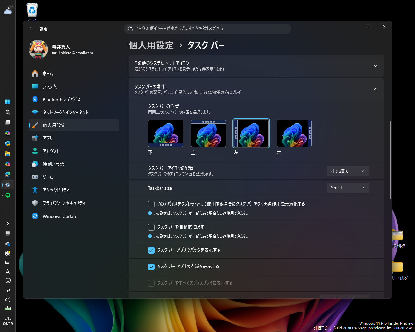Screen dimensions: 415x332
Task: Open Taskbar size Small dropdown
Action: point(348,188)
